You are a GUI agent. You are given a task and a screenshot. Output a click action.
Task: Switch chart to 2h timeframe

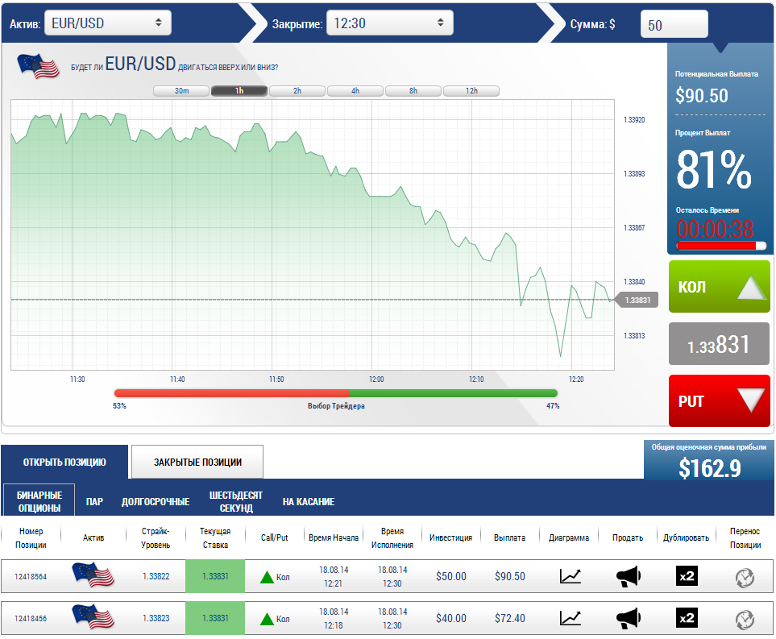[x=297, y=91]
